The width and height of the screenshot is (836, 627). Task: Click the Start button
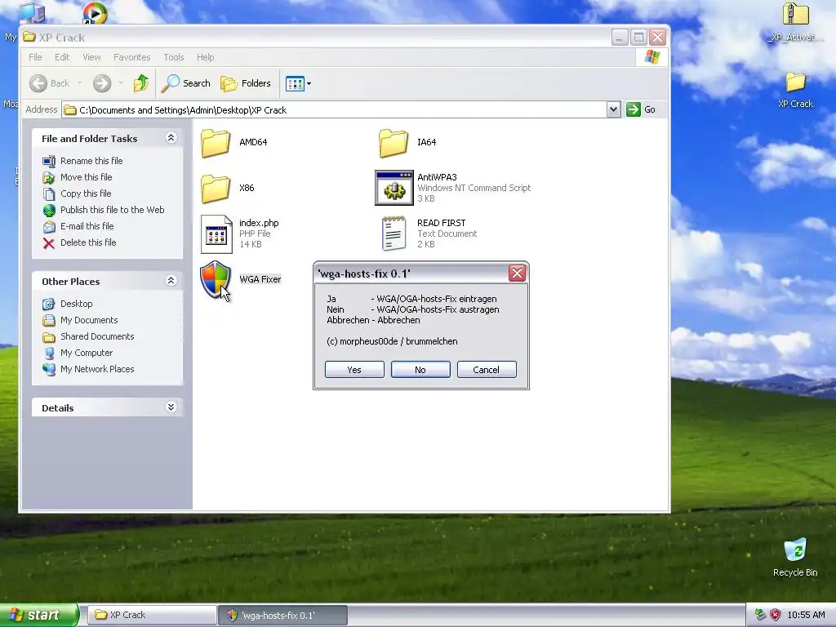[39, 616]
